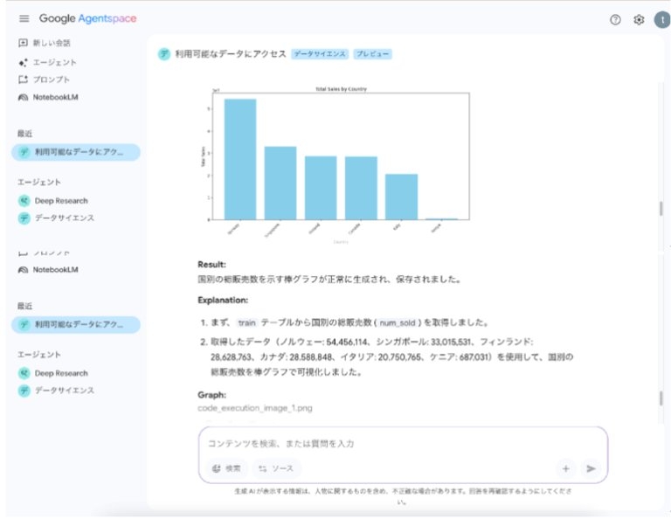Click the blue データサイエンス tag in conversation header
Screen dimensions: 671x519
click(x=320, y=54)
